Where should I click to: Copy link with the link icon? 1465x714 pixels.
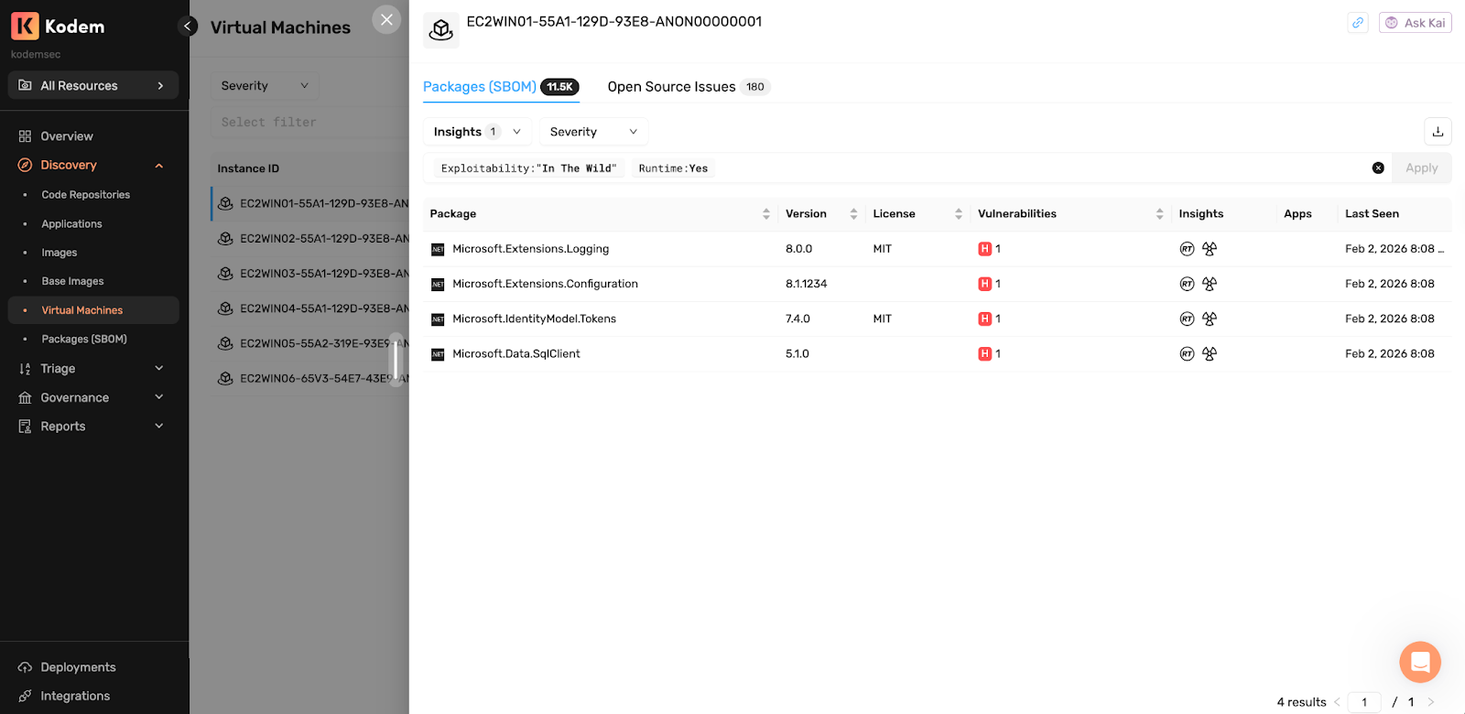(1358, 23)
